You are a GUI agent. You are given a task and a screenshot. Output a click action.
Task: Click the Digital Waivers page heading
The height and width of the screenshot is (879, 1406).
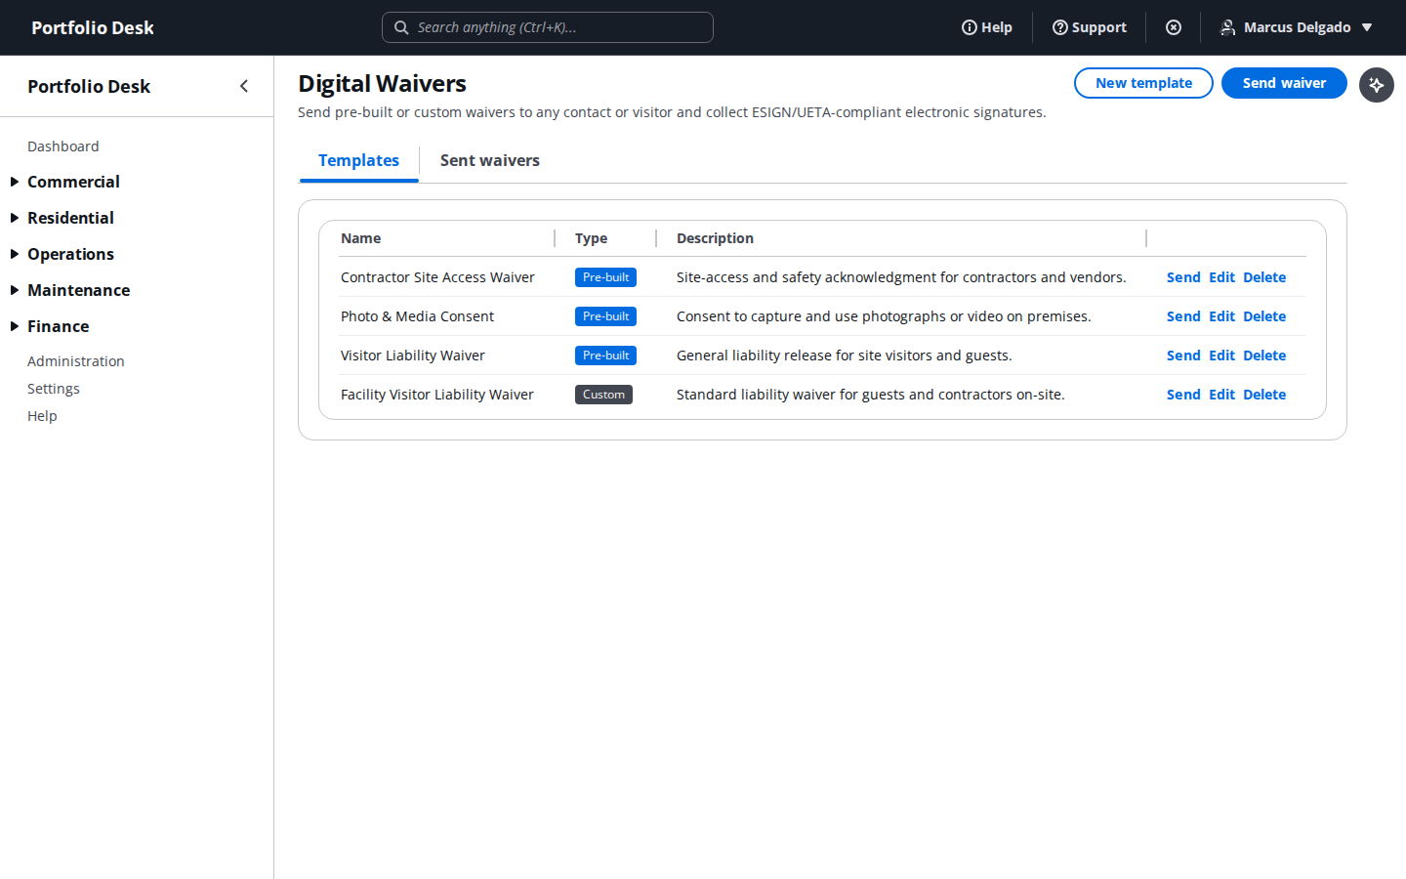point(382,84)
